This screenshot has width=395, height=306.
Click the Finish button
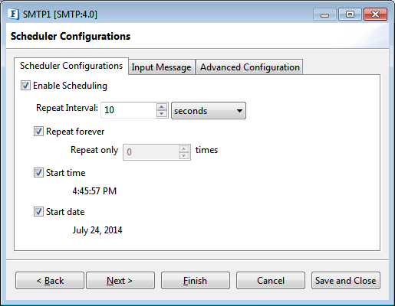(x=196, y=281)
